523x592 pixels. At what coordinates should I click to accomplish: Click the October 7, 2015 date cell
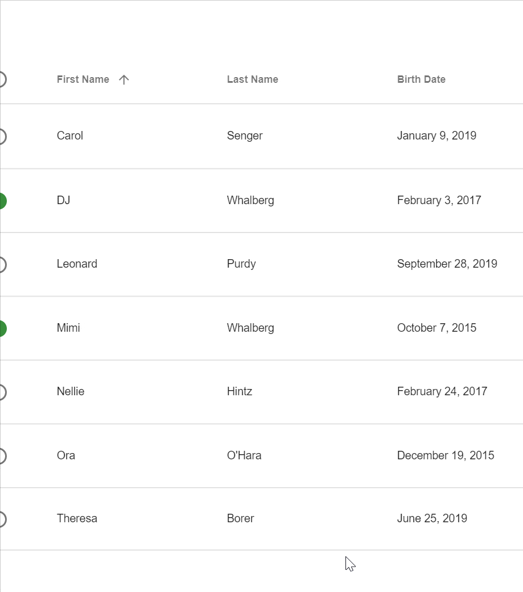coord(437,328)
